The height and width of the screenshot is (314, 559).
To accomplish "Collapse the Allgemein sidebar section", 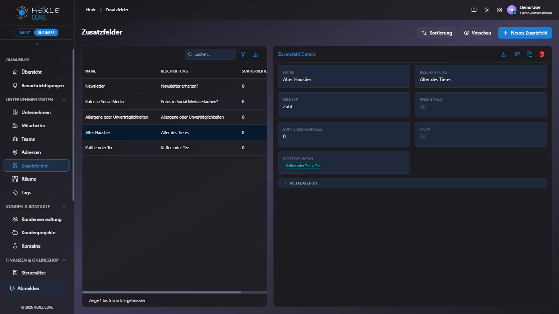I will (x=64, y=59).
